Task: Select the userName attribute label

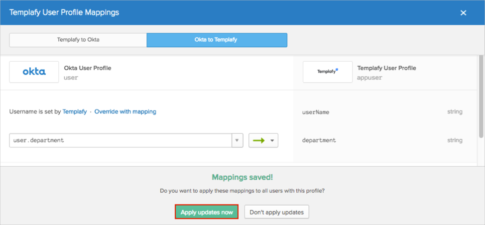Action: coord(315,112)
